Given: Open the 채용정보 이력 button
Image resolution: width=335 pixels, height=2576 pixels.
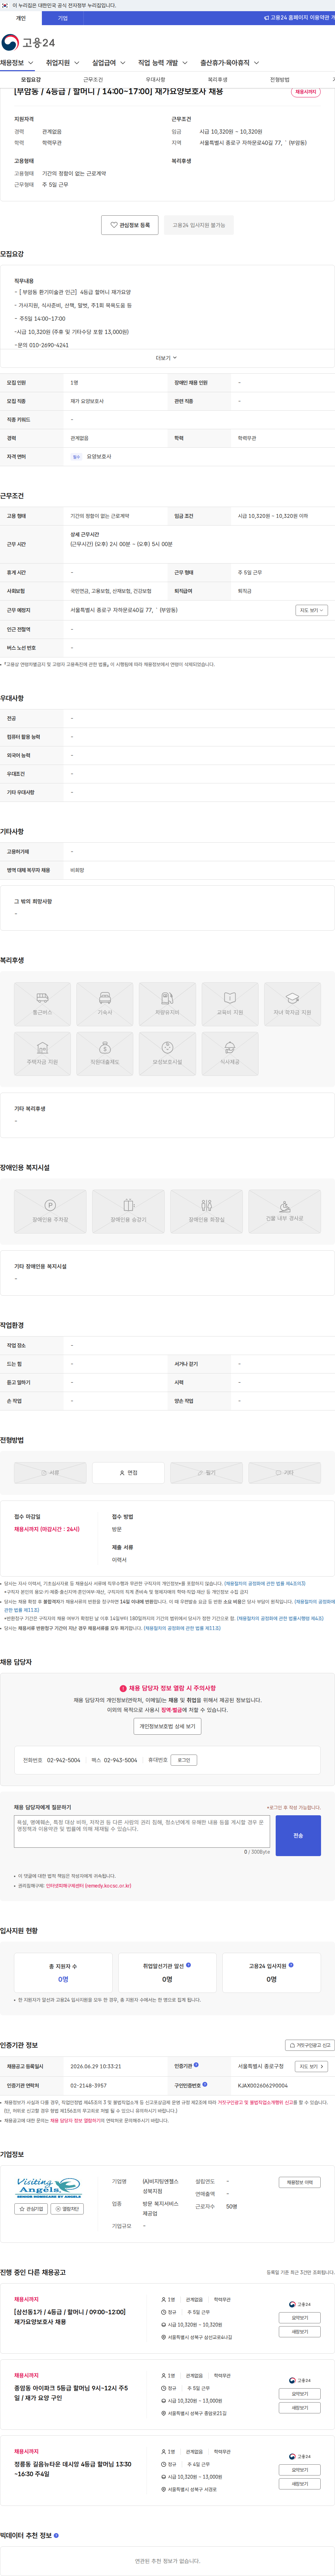Looking at the screenshot, I should pyautogui.click(x=299, y=2182).
